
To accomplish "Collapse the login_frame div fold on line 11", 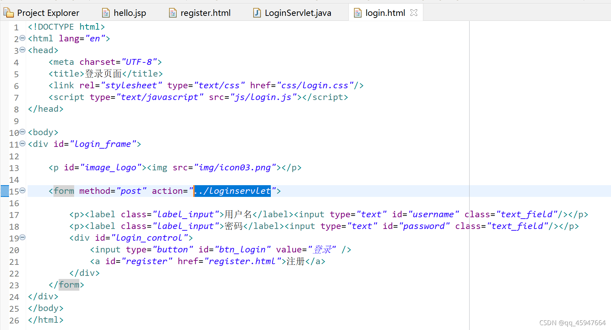I will point(22,143).
